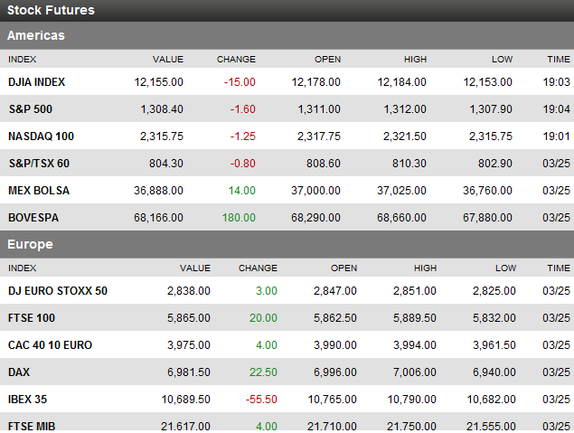The width and height of the screenshot is (574, 433).
Task: Select the S&P 500 change -1.60
Action: (x=242, y=109)
